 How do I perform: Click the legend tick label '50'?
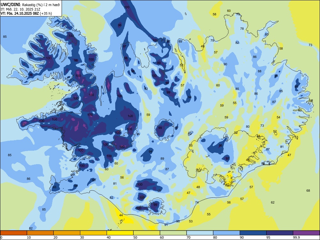tap(135, 237)
